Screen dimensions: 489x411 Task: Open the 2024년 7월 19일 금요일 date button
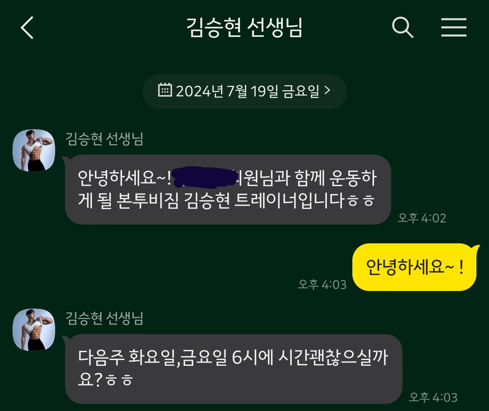pyautogui.click(x=244, y=91)
